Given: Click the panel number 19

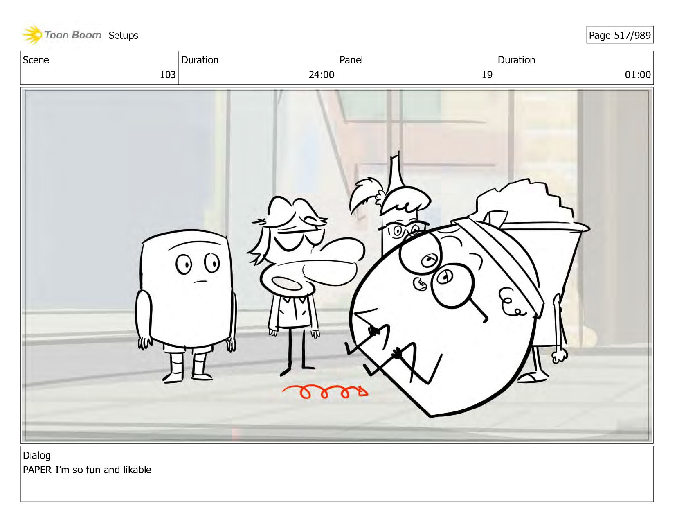Looking at the screenshot, I should coord(487,75).
